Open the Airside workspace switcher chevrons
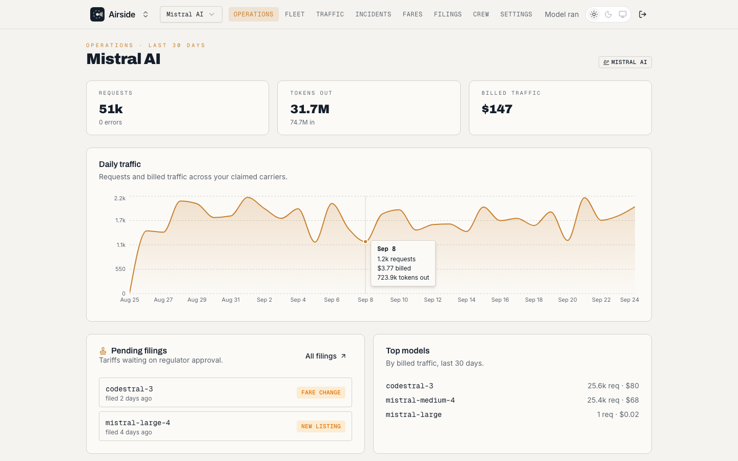The height and width of the screenshot is (461, 738). point(146,14)
